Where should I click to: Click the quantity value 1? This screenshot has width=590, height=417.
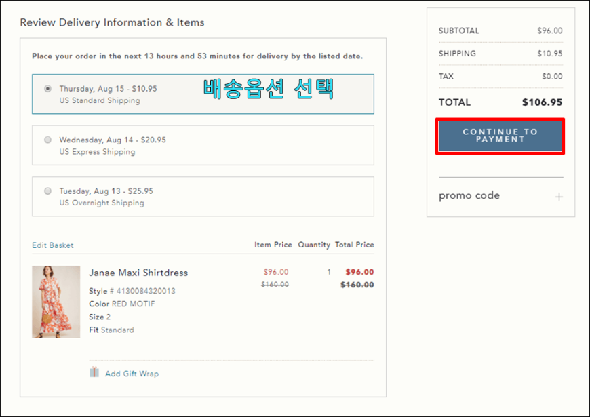click(329, 272)
